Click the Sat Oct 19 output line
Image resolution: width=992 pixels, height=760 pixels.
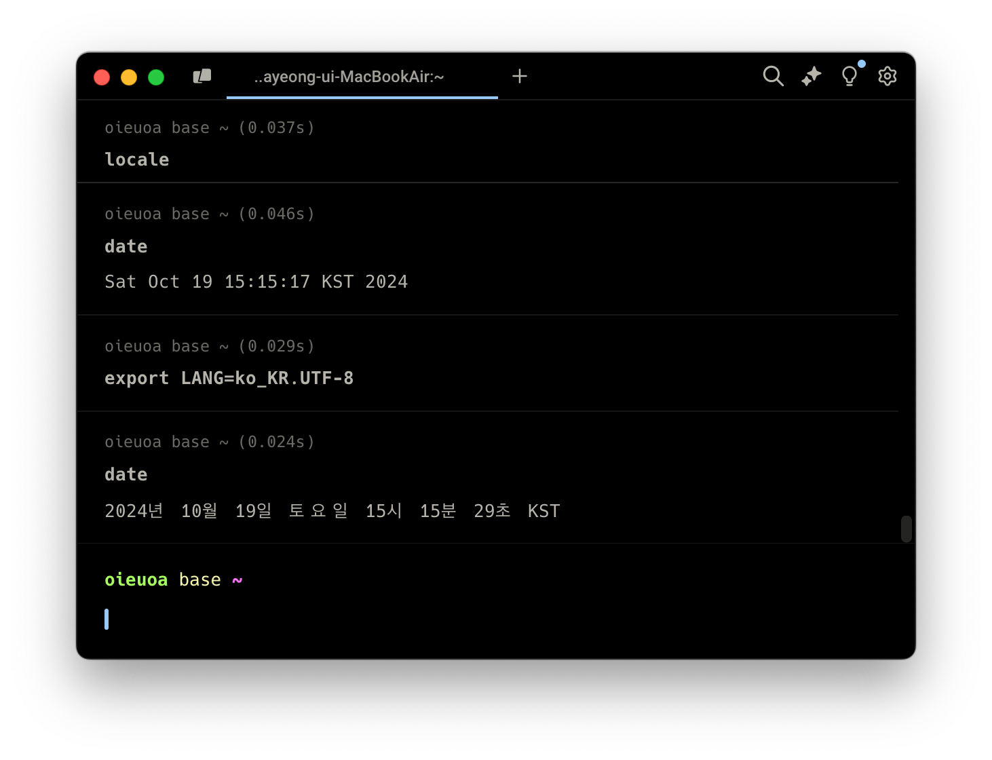256,282
